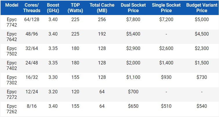
Task: Click the $4,500 budget variant price
Action: coord(201,34)
